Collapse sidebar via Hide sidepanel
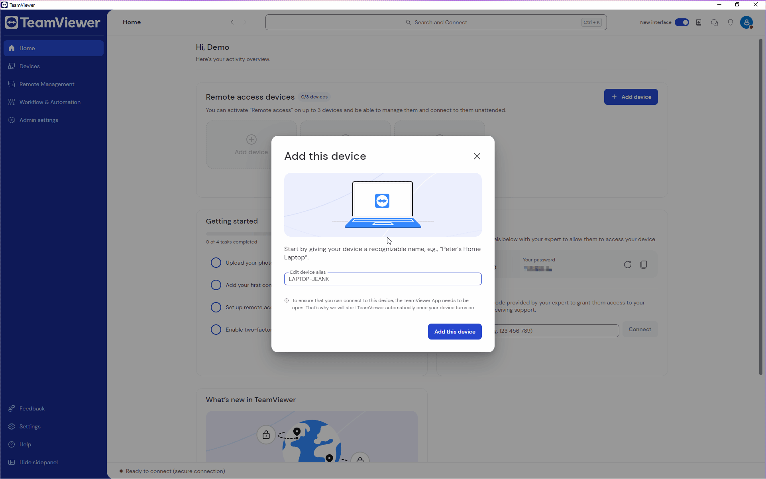 pos(38,462)
